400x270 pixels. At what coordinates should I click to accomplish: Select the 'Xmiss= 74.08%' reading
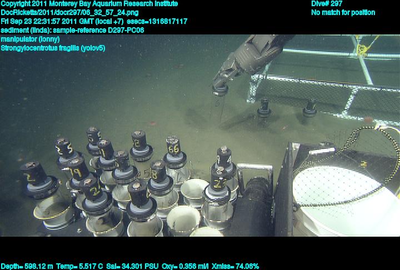point(235,267)
